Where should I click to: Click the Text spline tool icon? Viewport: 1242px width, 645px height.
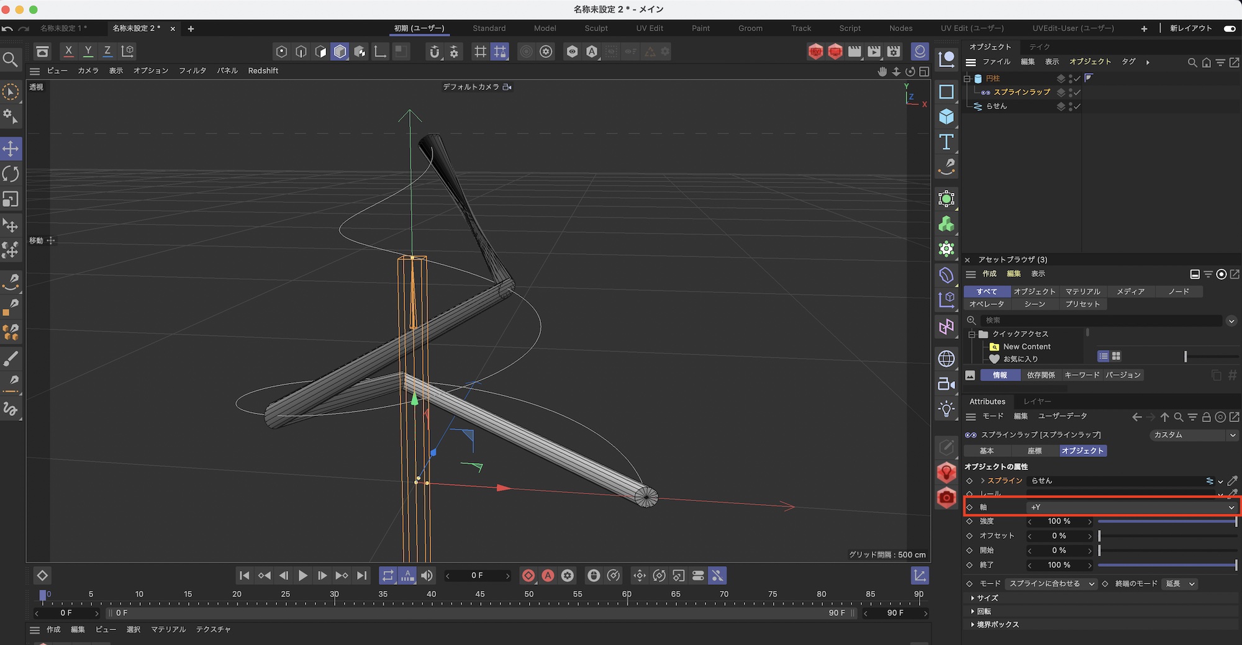pyautogui.click(x=946, y=142)
